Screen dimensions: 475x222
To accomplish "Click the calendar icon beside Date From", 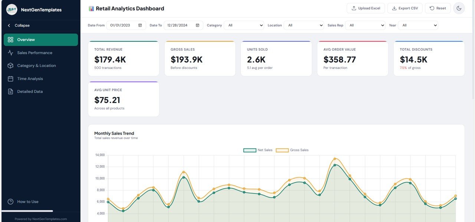I will click(x=140, y=25).
